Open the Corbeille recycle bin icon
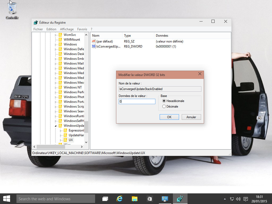Viewport: 272px width, 204px height. (x=12, y=10)
